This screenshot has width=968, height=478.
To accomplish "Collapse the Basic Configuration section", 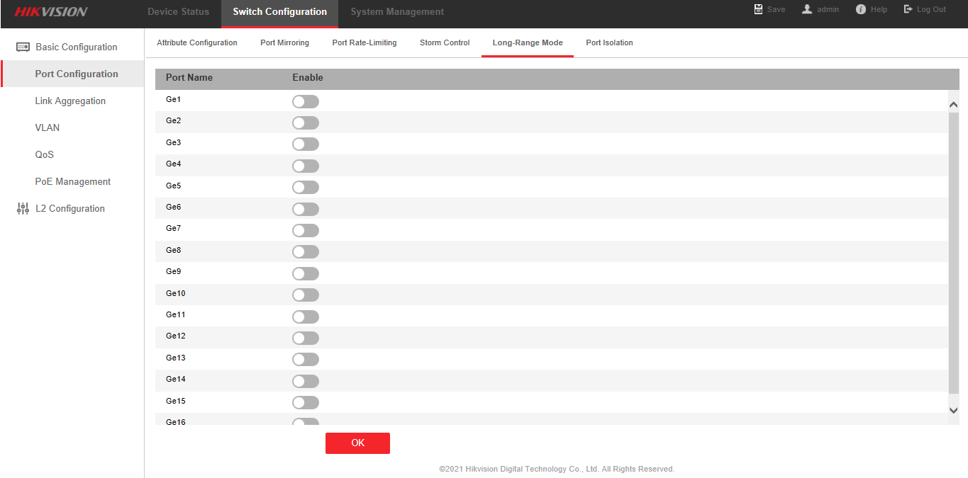I will pyautogui.click(x=77, y=47).
